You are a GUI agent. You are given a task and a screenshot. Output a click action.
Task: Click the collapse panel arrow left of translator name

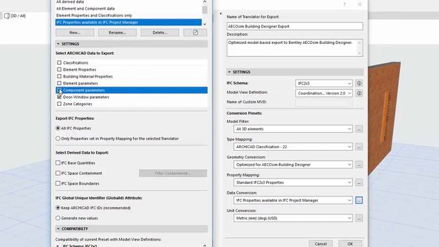point(221,14)
